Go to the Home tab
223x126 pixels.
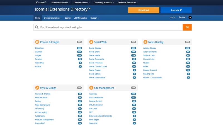tap(38, 18)
